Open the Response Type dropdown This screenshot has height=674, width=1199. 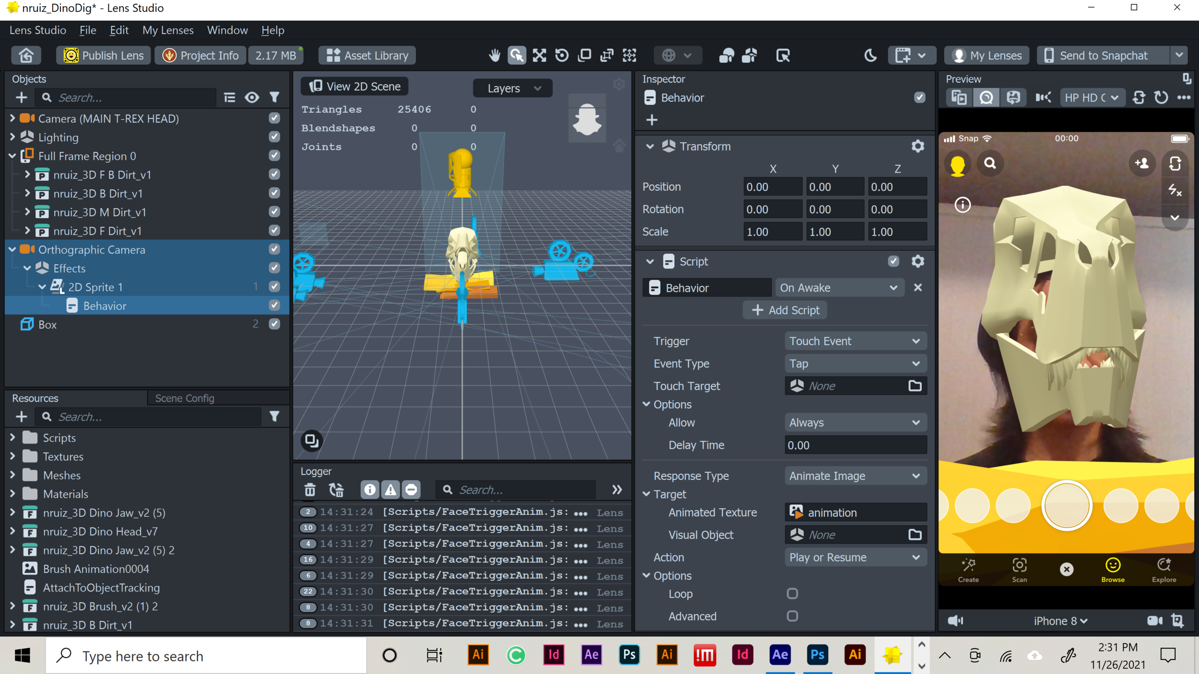[855, 476]
